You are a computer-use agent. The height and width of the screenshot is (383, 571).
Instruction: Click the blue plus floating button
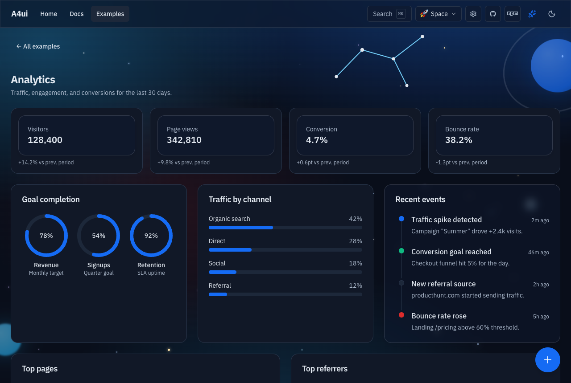click(x=548, y=360)
